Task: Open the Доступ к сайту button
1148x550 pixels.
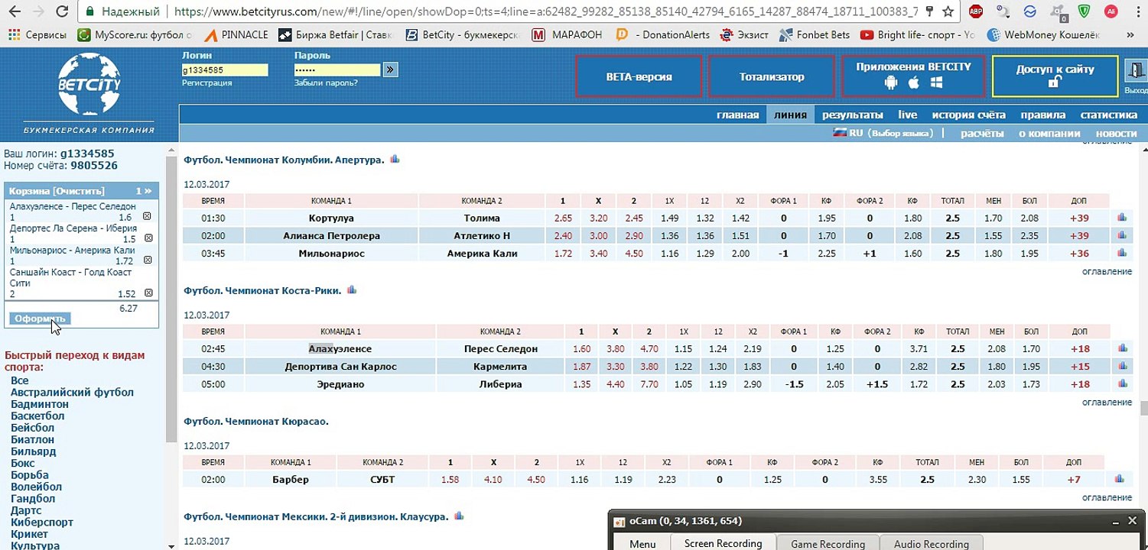Action: pos(1055,76)
